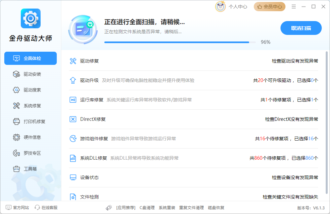Click the panda avatar icon

click(220, 7)
